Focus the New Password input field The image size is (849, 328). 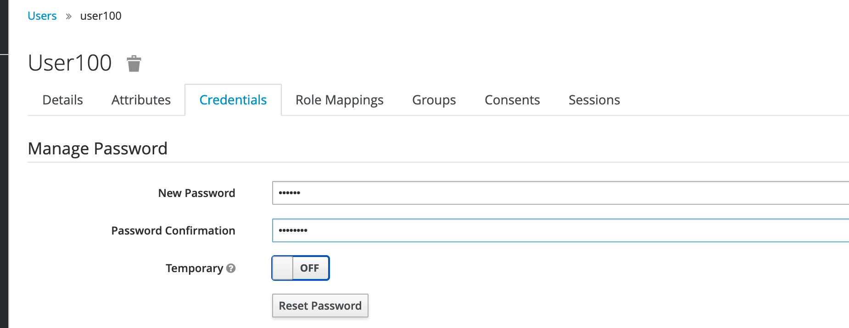tap(459, 193)
